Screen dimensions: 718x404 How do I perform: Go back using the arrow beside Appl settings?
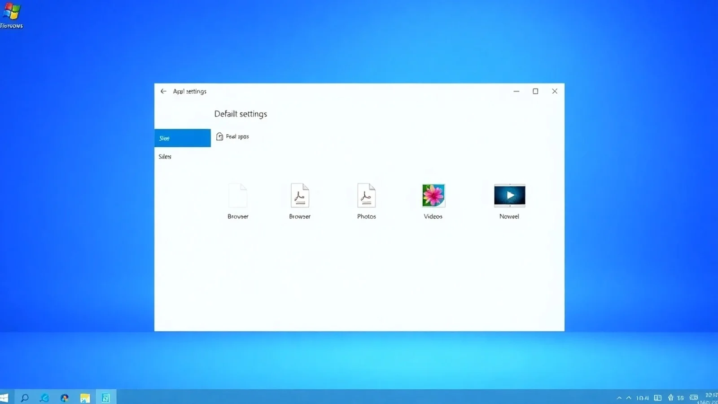pos(163,91)
